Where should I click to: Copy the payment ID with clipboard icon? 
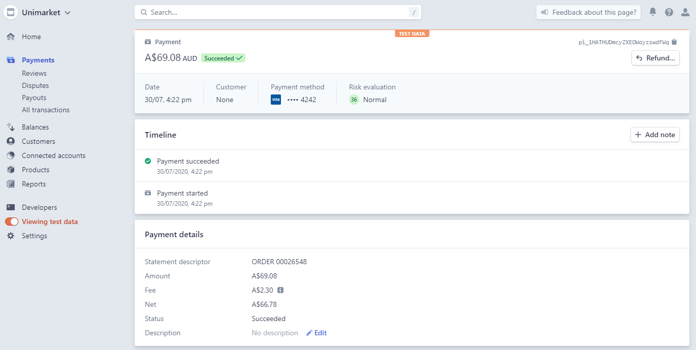click(x=674, y=42)
